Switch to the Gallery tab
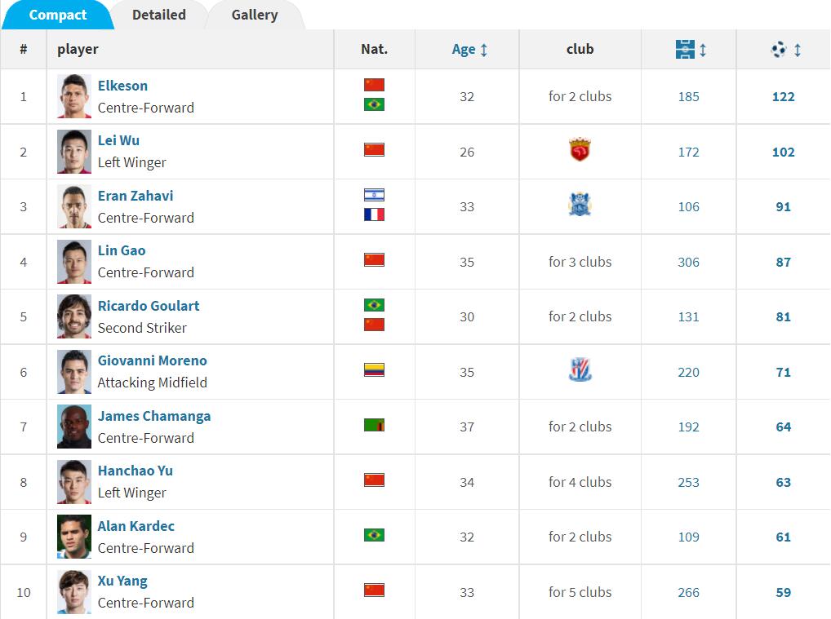 click(255, 15)
